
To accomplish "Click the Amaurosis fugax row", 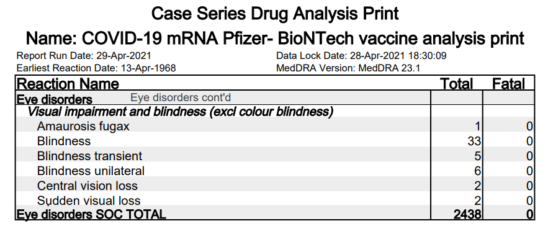I will coord(275,126).
